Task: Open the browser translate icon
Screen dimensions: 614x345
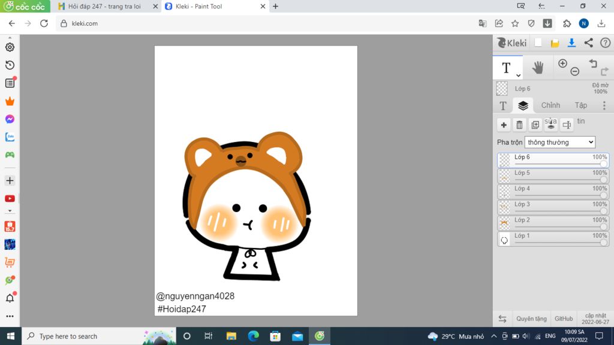Action: click(x=483, y=23)
